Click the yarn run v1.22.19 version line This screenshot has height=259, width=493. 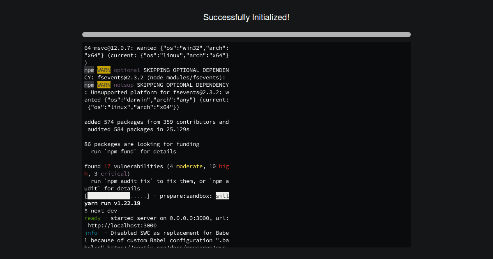click(111, 203)
